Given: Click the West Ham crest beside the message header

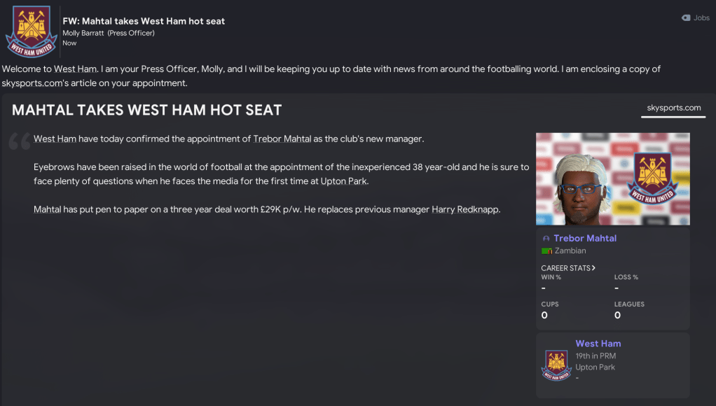Looking at the screenshot, I should (32, 31).
